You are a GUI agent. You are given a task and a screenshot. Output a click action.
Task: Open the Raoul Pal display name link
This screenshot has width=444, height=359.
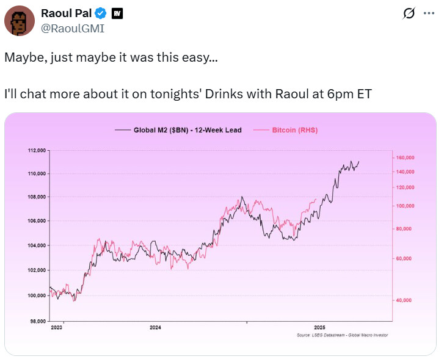point(67,13)
